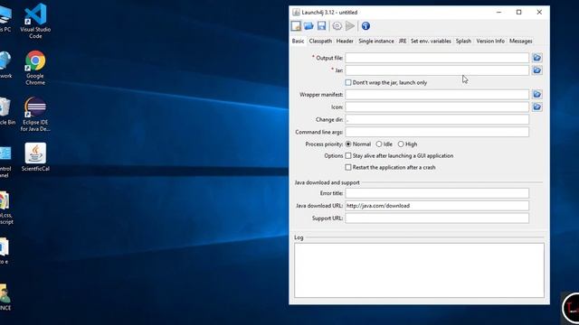Switch to the Set env. variables tab
579x325 pixels.
point(431,41)
